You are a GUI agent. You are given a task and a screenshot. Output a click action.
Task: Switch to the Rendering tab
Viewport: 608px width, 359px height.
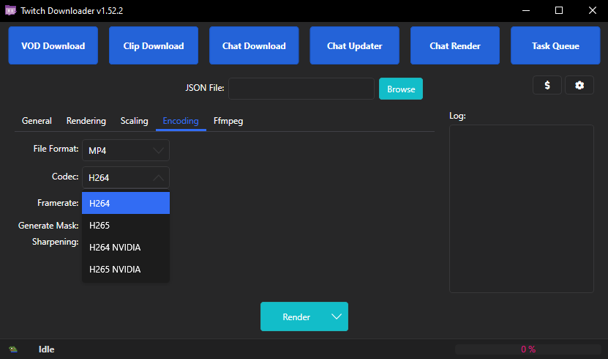click(86, 121)
